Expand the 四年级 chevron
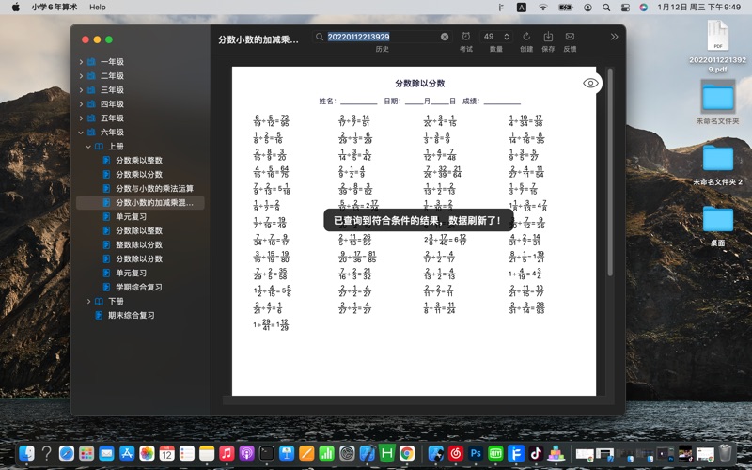The width and height of the screenshot is (752, 470). click(x=81, y=104)
